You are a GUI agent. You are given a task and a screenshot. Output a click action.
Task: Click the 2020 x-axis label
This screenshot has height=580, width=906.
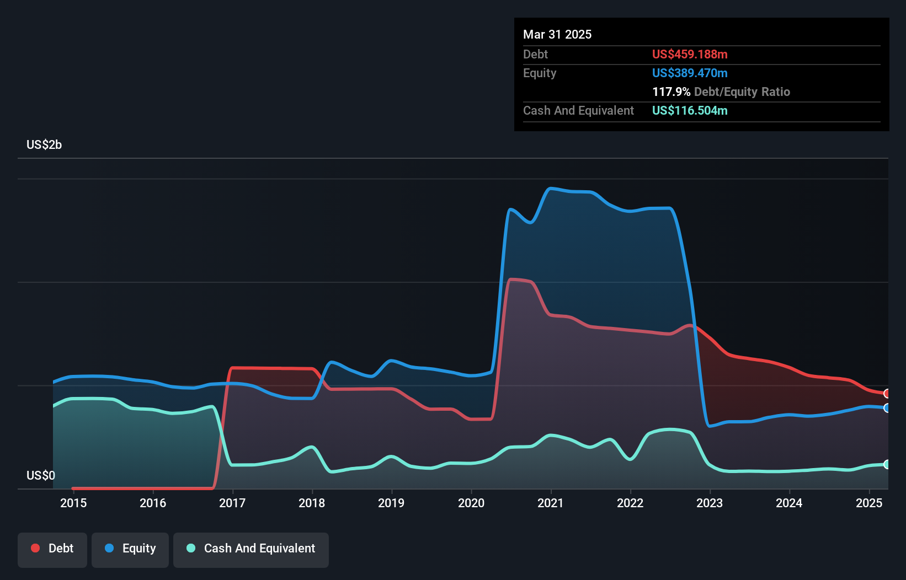pyautogui.click(x=471, y=503)
